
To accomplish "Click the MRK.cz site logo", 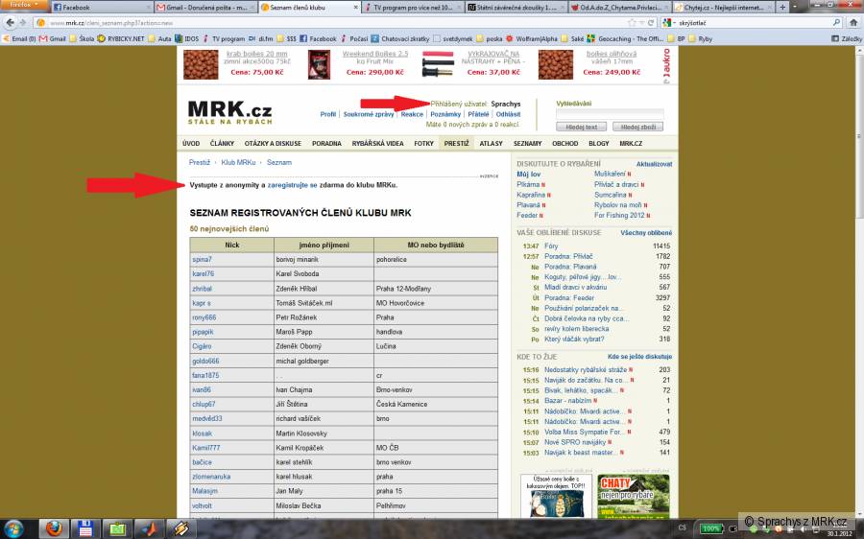I will 229,112.
